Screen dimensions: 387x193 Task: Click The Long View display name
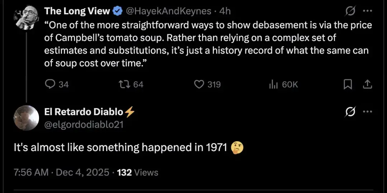pos(77,11)
